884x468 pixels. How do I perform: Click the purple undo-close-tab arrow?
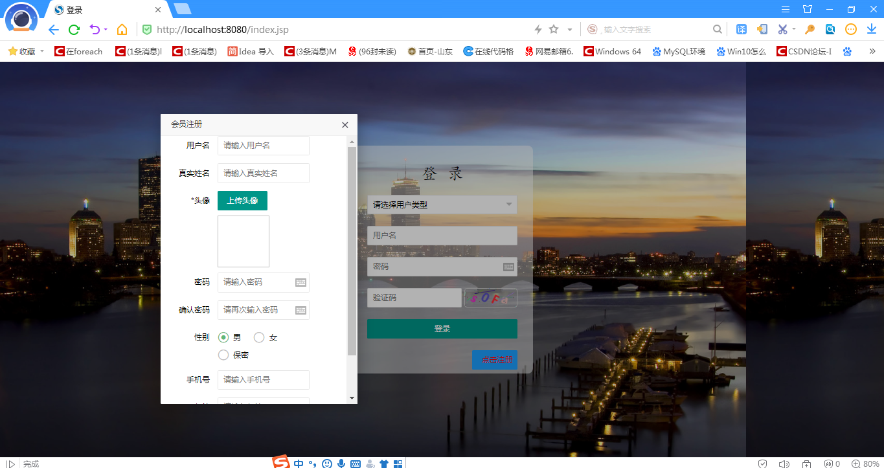(x=95, y=30)
